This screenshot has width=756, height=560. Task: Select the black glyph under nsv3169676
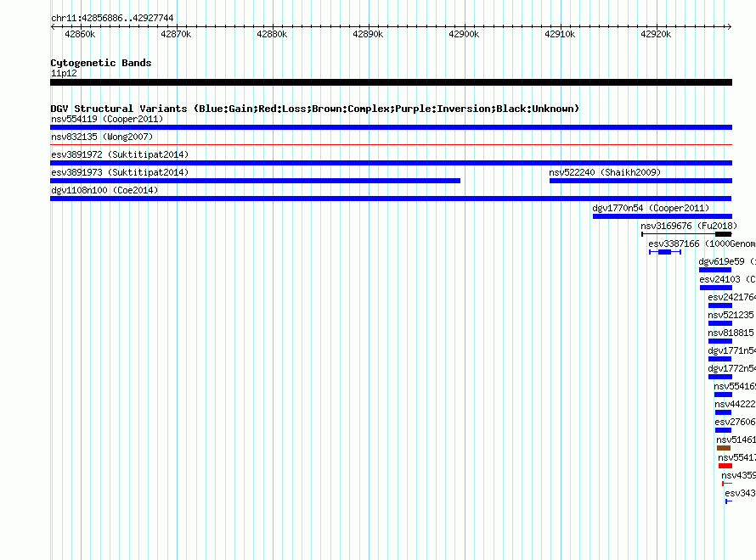click(687, 234)
